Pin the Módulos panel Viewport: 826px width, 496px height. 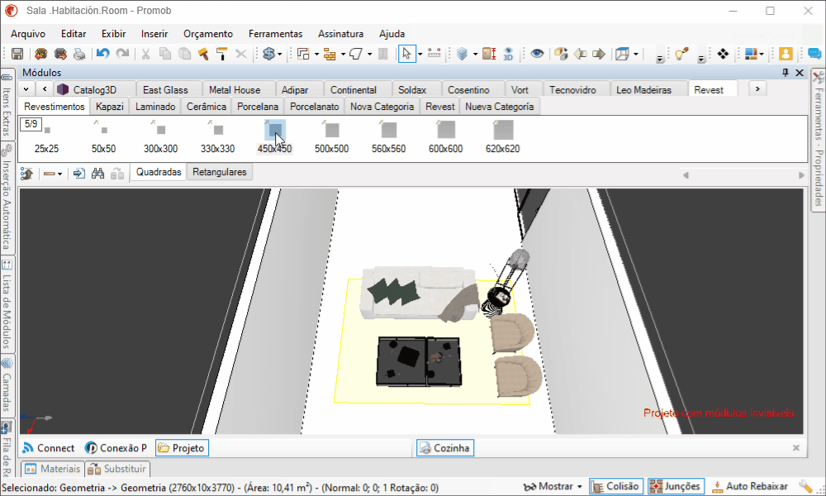786,73
